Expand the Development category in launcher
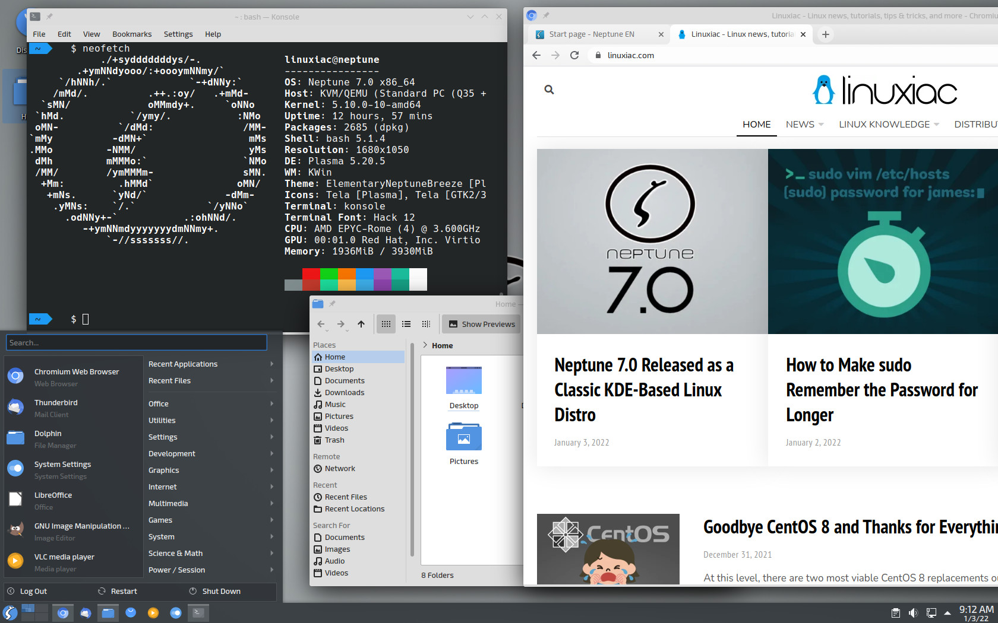Screen dimensions: 998x623 [x=211, y=453]
